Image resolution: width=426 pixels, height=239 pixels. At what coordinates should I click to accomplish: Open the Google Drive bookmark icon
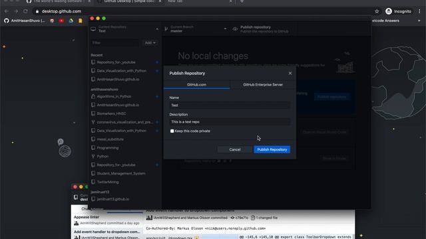tap(71, 21)
